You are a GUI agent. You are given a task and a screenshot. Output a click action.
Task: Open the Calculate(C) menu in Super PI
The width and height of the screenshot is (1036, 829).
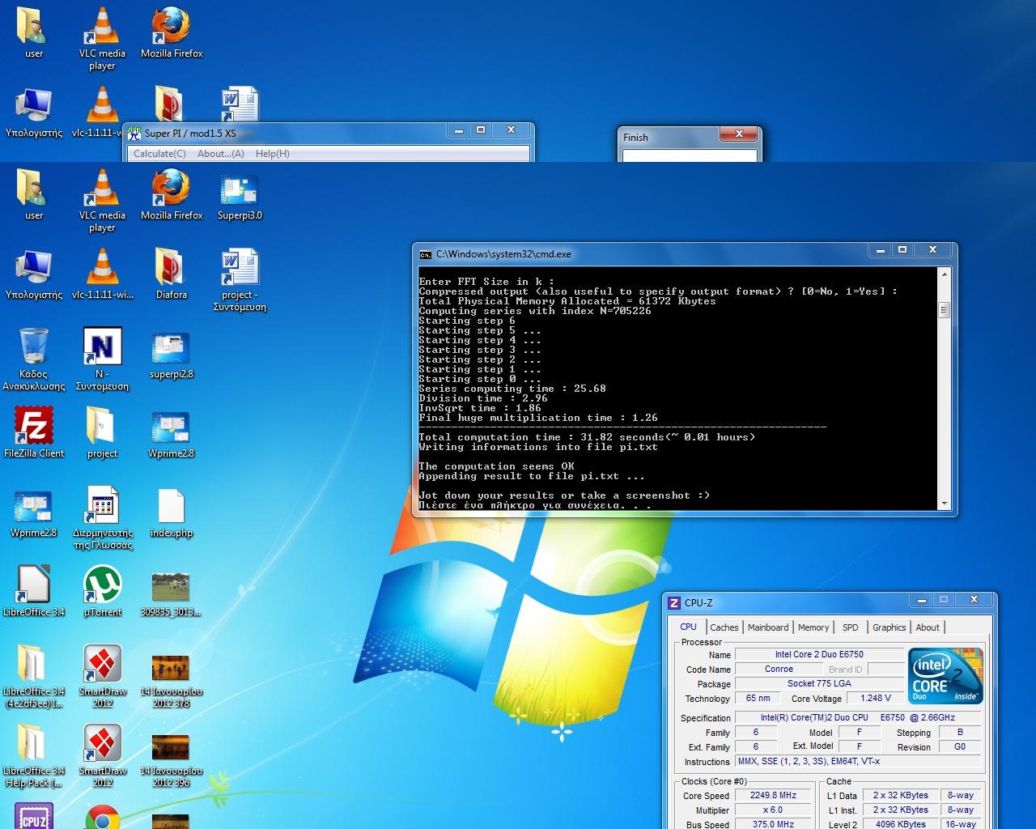point(159,154)
